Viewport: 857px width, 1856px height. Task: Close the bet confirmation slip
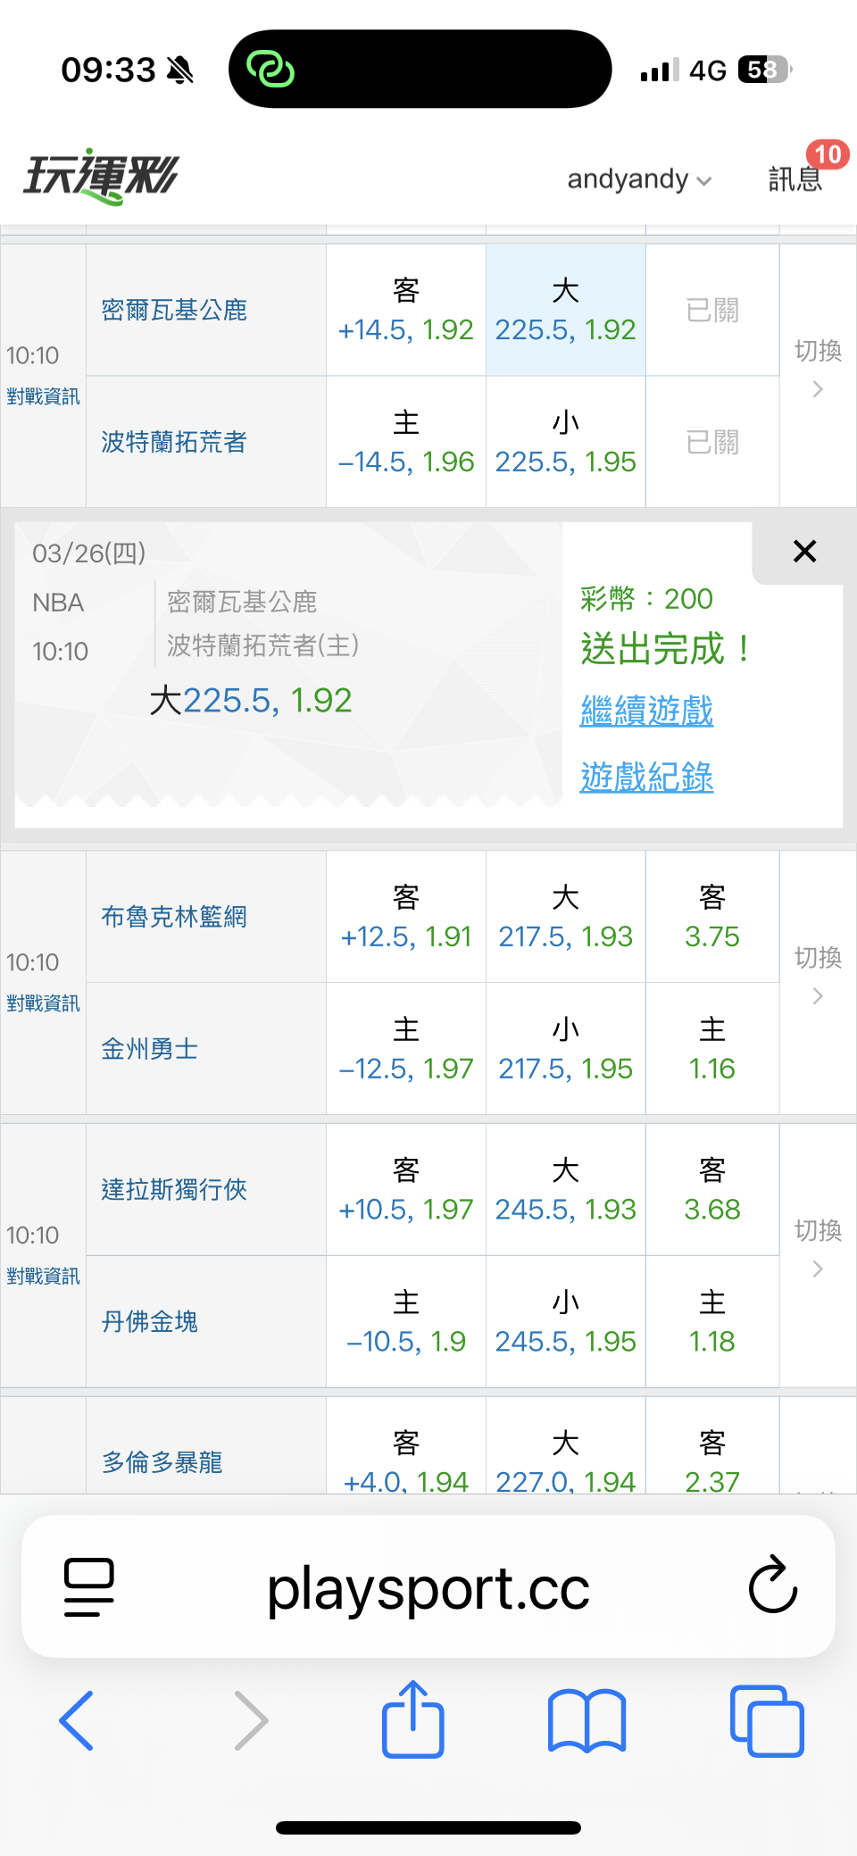804,552
